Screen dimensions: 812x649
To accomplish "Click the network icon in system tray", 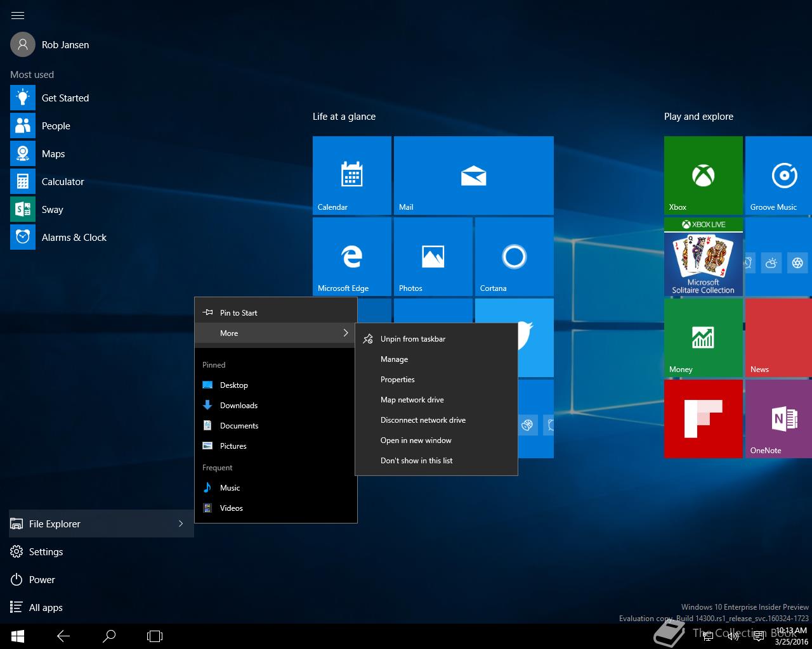I will pos(708,636).
